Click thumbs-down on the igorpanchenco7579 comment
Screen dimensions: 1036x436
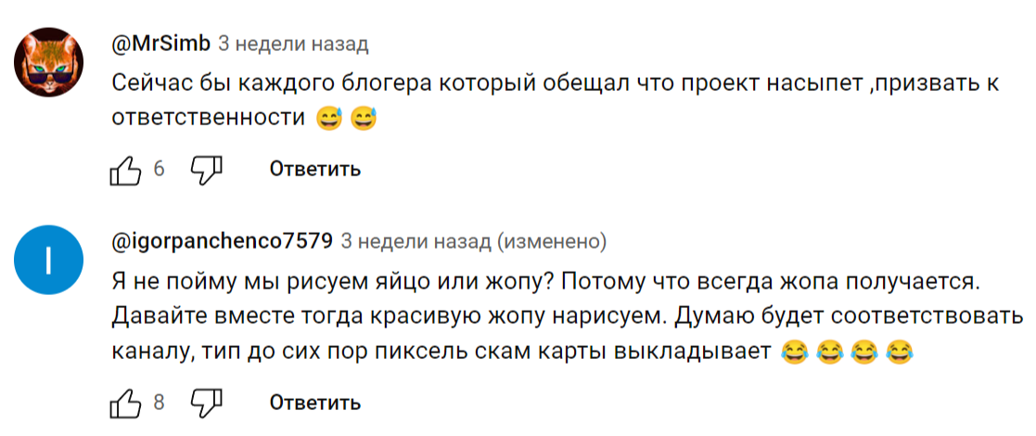point(207,403)
